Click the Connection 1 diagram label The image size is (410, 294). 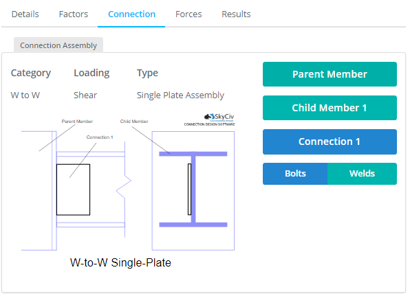point(100,137)
